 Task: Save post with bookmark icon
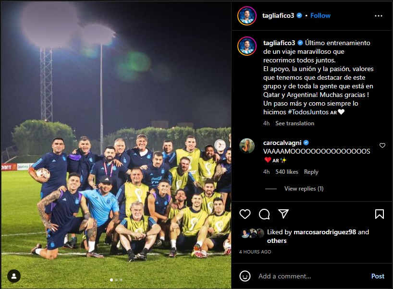point(379,214)
